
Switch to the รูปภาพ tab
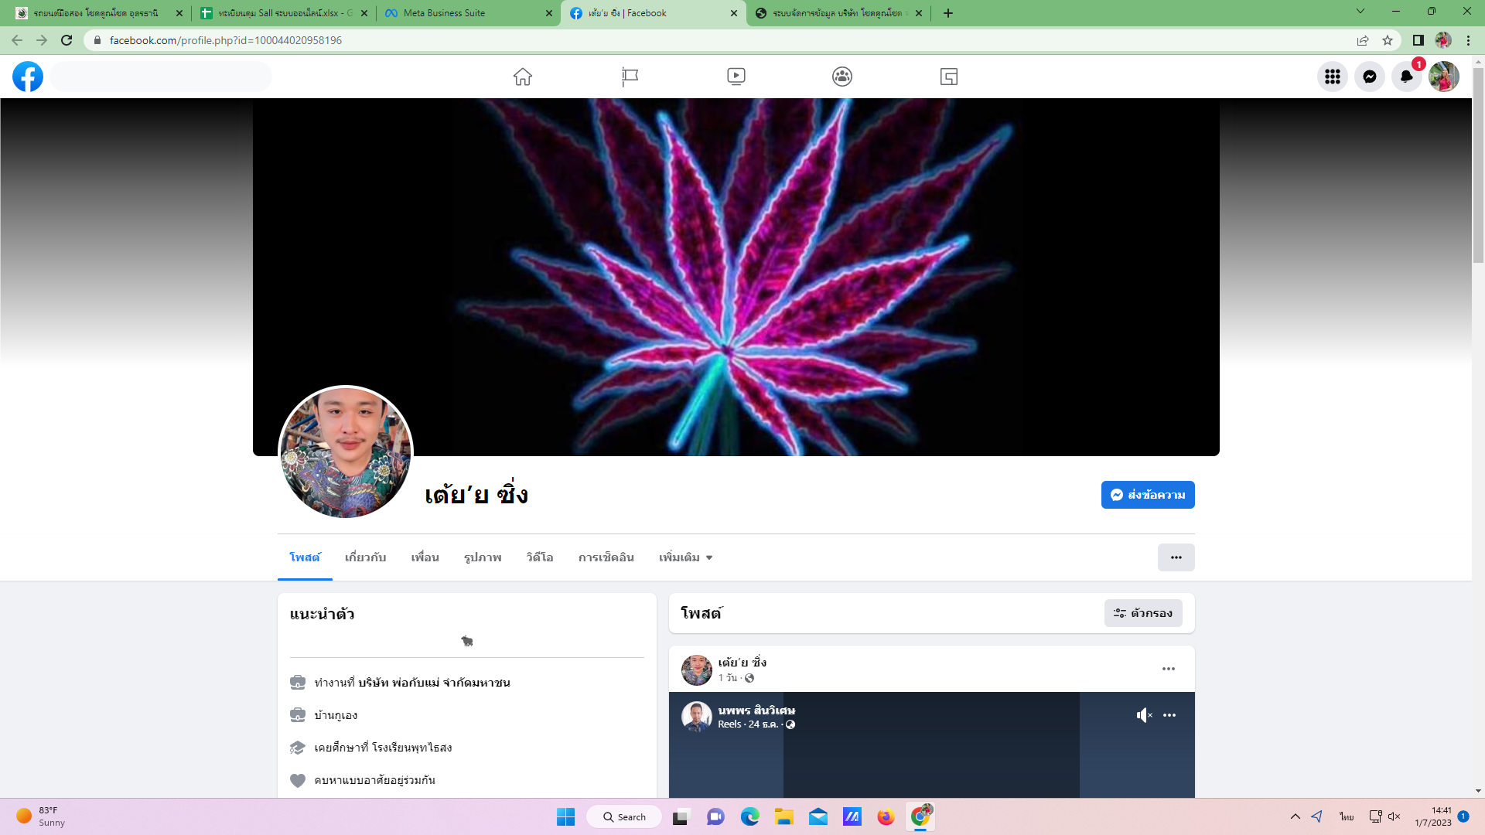[x=483, y=557]
